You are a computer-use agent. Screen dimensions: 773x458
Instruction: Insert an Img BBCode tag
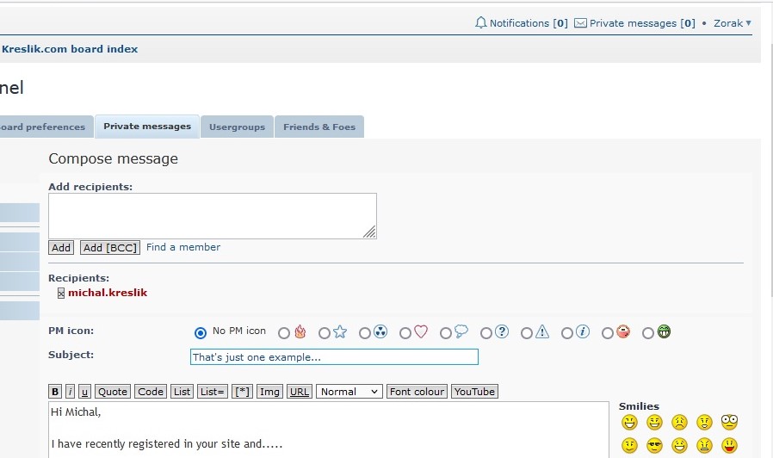tap(269, 392)
